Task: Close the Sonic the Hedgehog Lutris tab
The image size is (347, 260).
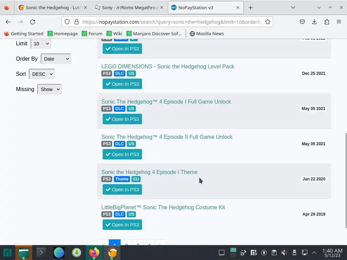Action: click(x=85, y=7)
